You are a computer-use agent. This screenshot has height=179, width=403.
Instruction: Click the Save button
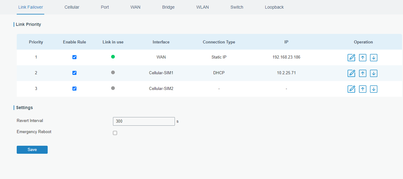click(32, 150)
